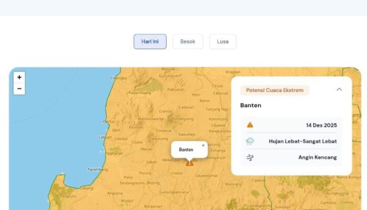Click the Angin Kencang text
This screenshot has width=367, height=210.
click(x=317, y=157)
